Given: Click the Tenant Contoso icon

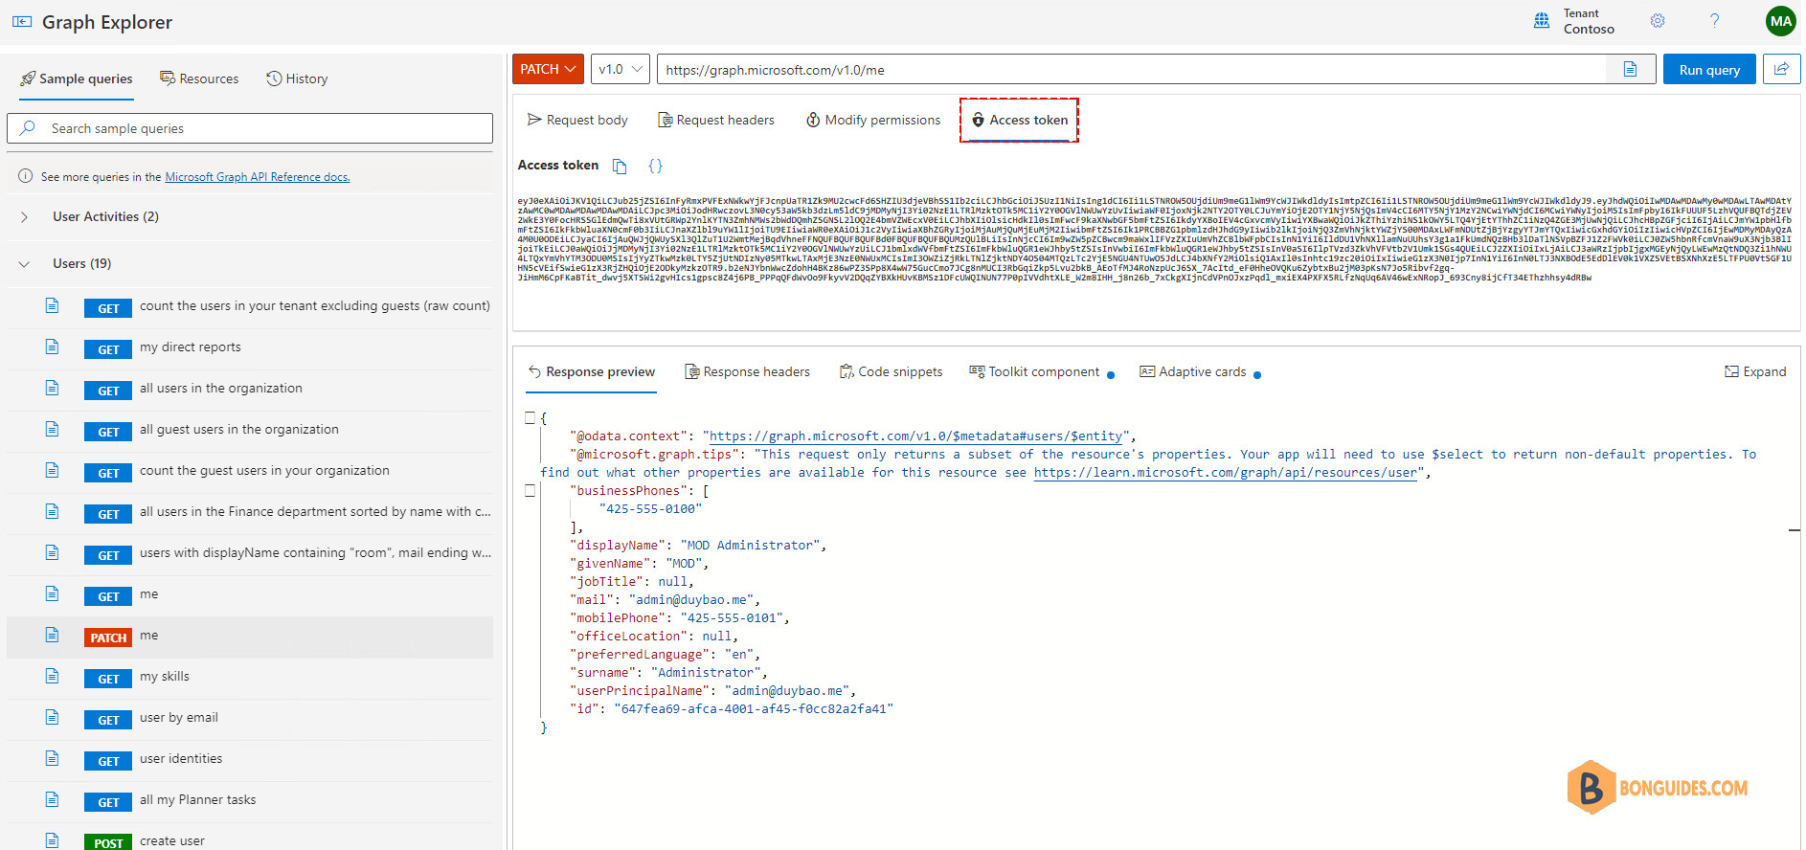Looking at the screenshot, I should point(1542,20).
